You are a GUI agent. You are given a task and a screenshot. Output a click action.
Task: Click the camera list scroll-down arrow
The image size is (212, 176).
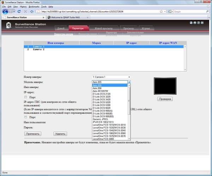pyautogui.click(x=185, y=70)
